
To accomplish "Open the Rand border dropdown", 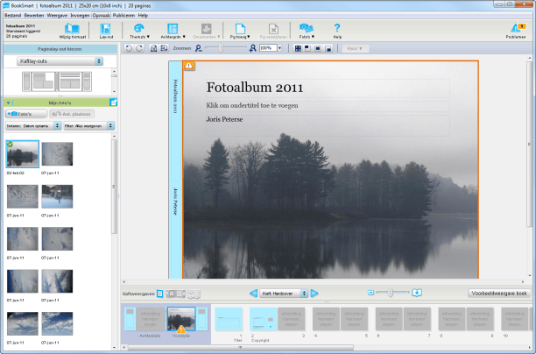I will [x=355, y=48].
